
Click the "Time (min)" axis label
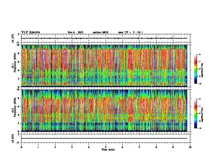108,150
